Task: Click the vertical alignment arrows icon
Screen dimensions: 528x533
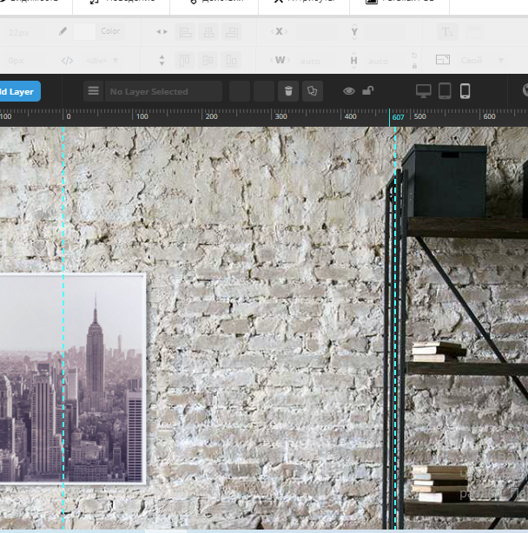Action: click(x=162, y=60)
